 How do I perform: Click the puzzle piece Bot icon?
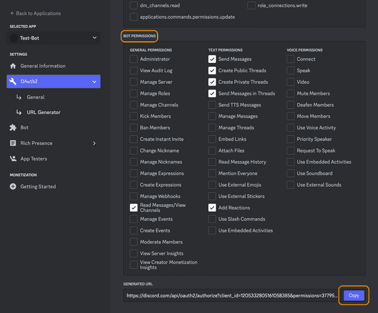(x=13, y=127)
